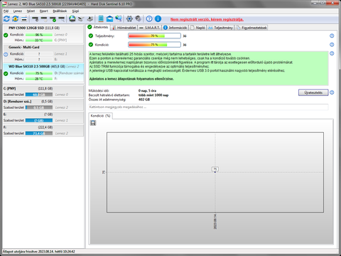Viewport: 341px width, 256px height.
Task: Click the Újratesztelés button
Action: [x=313, y=92]
